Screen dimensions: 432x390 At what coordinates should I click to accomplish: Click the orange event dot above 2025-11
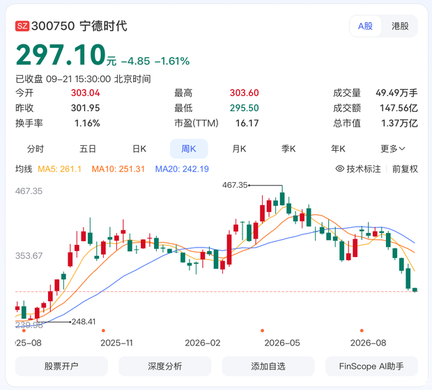pos(103,331)
